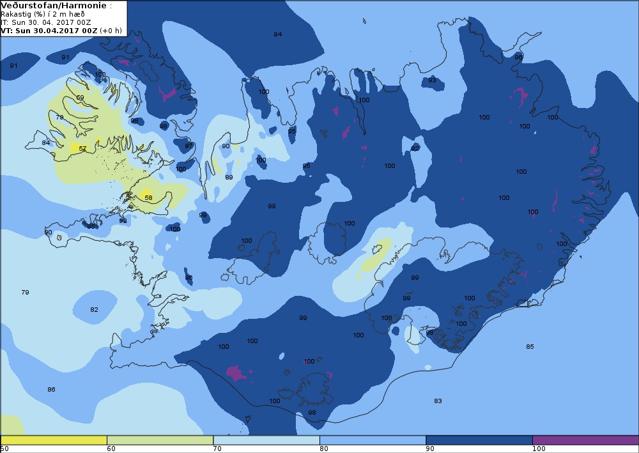The image size is (639, 453).
Task: Click the legend scale label "100"
Action: coord(539,449)
